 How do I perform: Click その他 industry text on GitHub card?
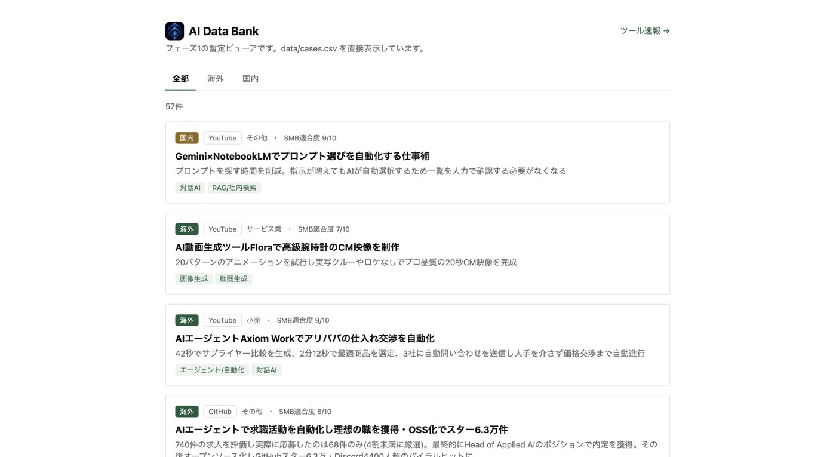point(252,412)
